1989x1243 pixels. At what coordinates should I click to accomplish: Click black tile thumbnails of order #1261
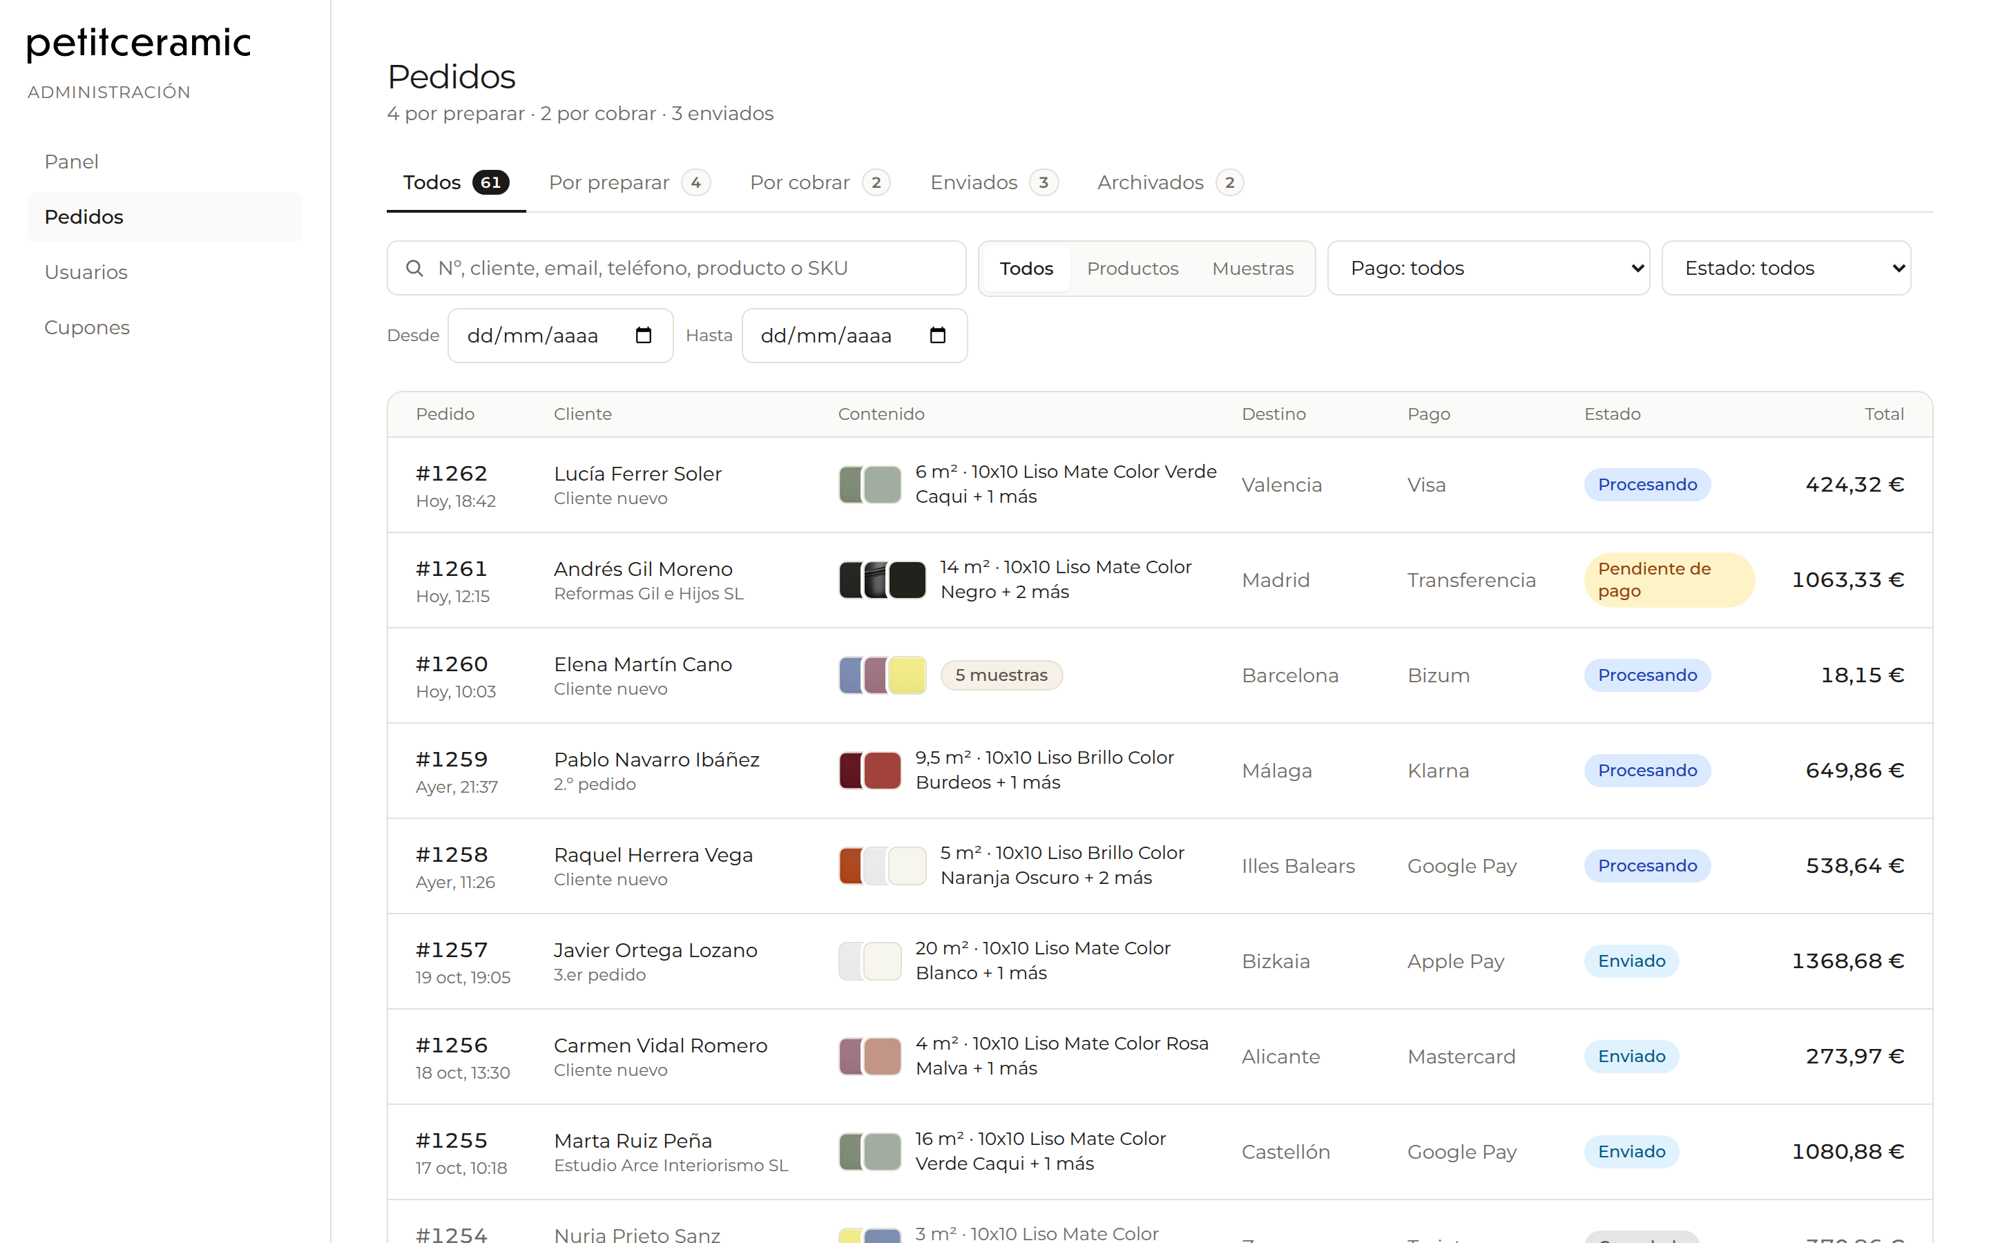[883, 579]
